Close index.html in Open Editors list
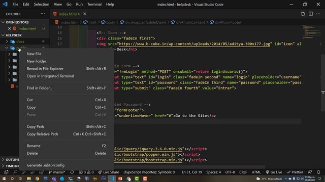Viewport: 325px width, 182px height. tap(9, 28)
